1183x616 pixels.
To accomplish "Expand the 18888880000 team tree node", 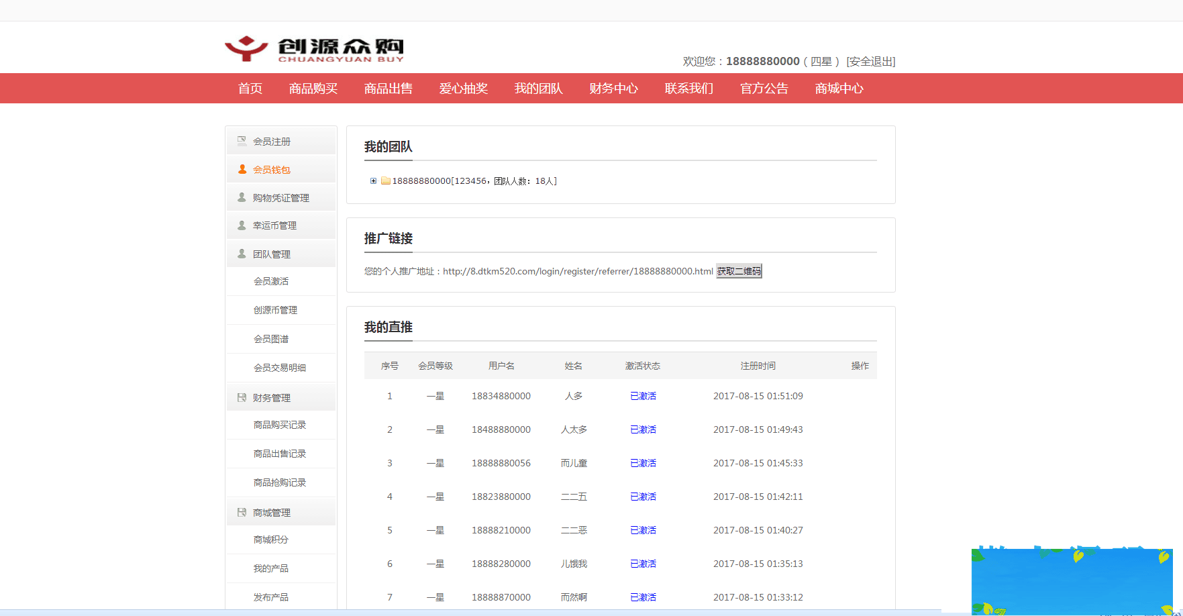I will coord(374,181).
